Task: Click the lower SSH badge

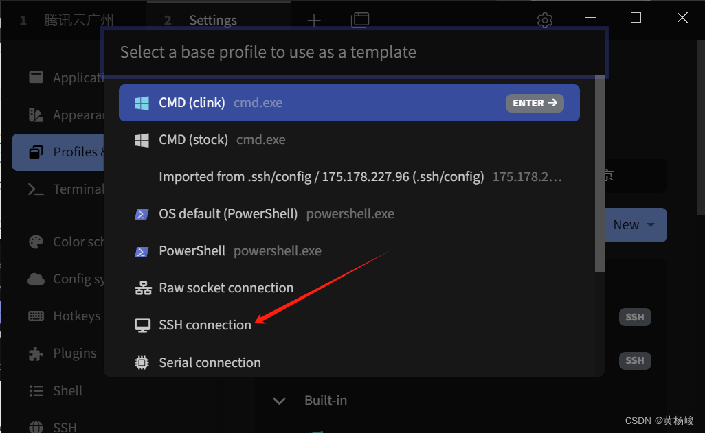Action: pos(635,361)
